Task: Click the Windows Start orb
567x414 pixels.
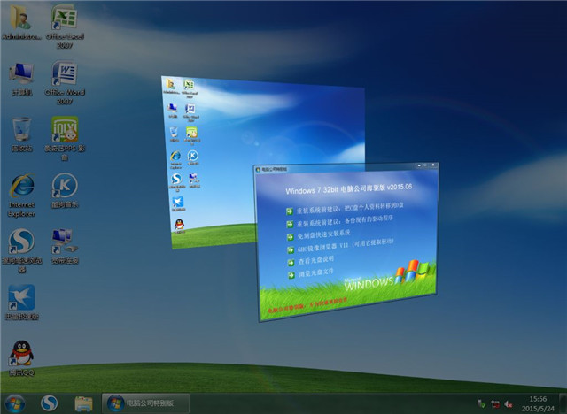Action: (x=16, y=402)
